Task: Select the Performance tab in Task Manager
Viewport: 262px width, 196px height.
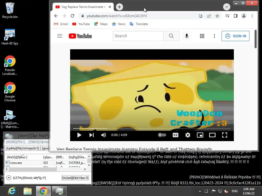Action: (x=23, y=148)
